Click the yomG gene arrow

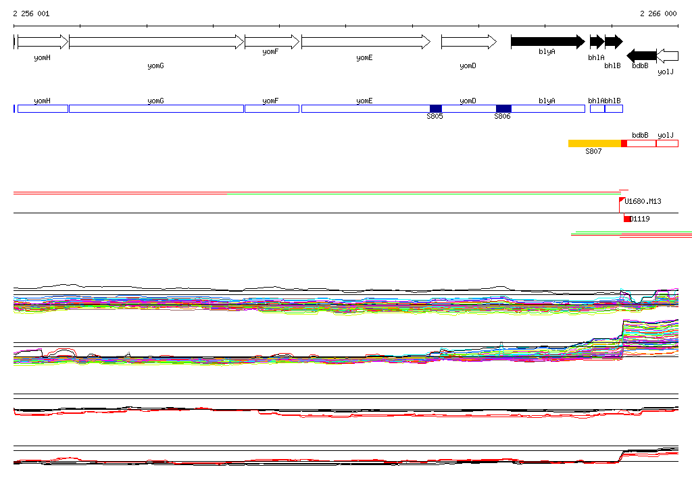pyautogui.click(x=156, y=42)
